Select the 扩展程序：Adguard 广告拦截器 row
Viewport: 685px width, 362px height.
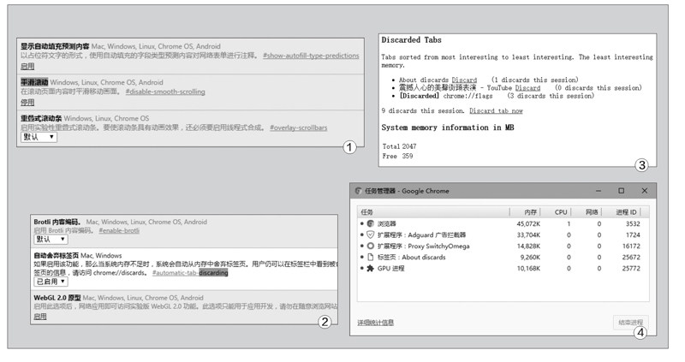(503, 235)
